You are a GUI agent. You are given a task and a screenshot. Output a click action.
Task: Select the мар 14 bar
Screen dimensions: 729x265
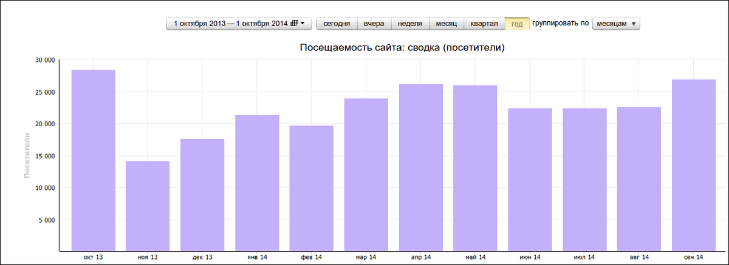point(366,175)
